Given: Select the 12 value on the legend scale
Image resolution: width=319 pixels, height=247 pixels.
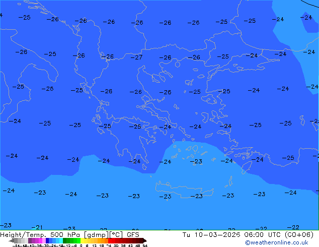Looking at the screenshot, I should pyautogui.click(x=95, y=246).
